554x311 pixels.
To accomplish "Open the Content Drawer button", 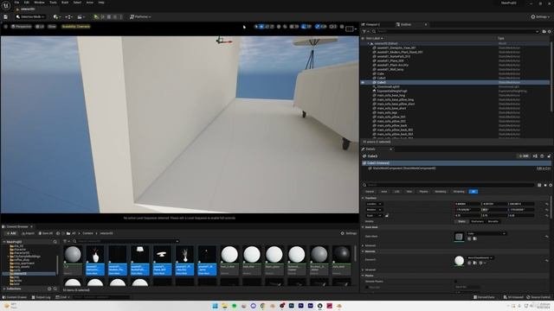I will pyautogui.click(x=14, y=297).
